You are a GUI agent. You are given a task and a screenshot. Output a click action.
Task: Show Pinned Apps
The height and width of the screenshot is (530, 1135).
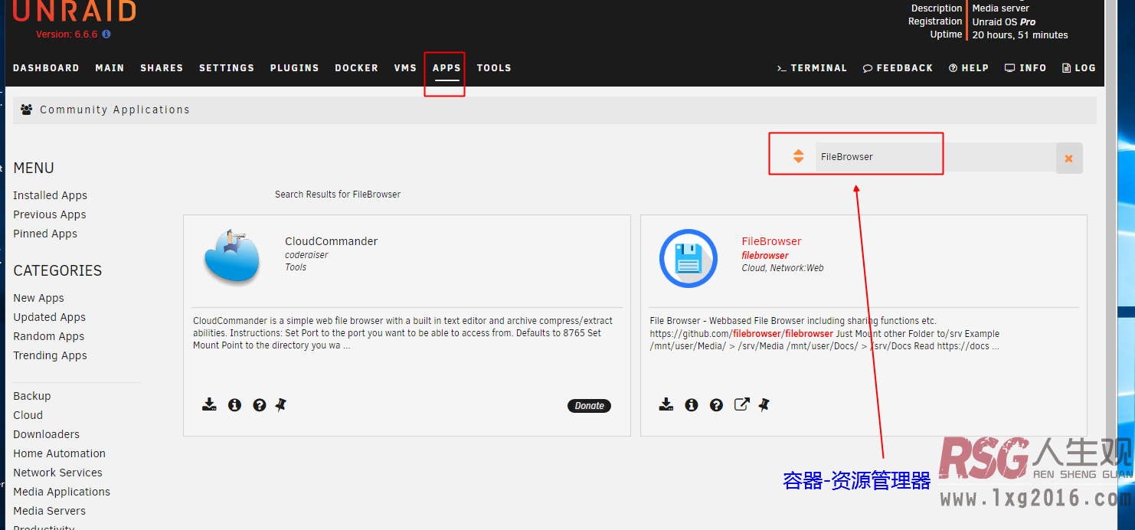(45, 234)
